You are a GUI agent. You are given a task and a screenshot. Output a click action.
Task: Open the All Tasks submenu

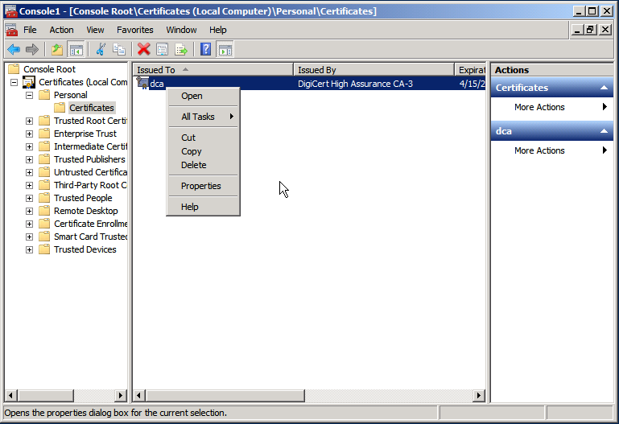[203, 117]
